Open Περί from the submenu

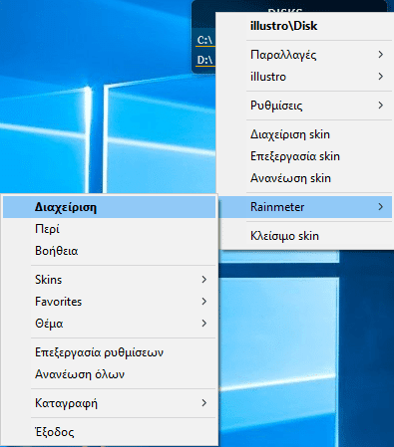pos(110,229)
